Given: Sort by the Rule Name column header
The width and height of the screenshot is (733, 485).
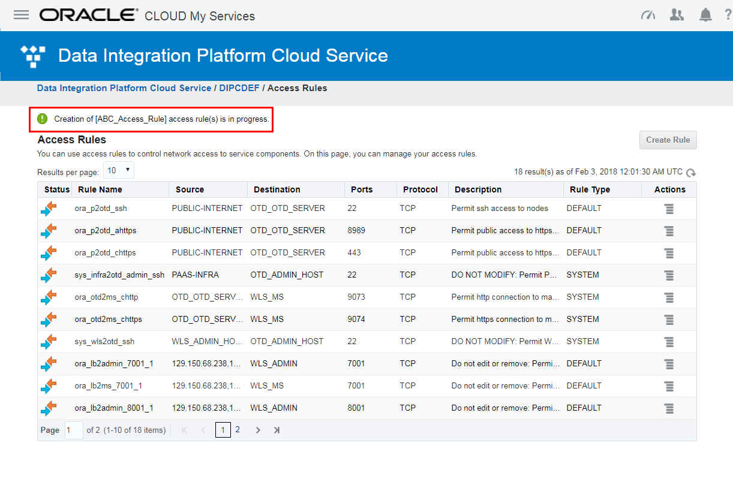Looking at the screenshot, I should click(x=100, y=189).
